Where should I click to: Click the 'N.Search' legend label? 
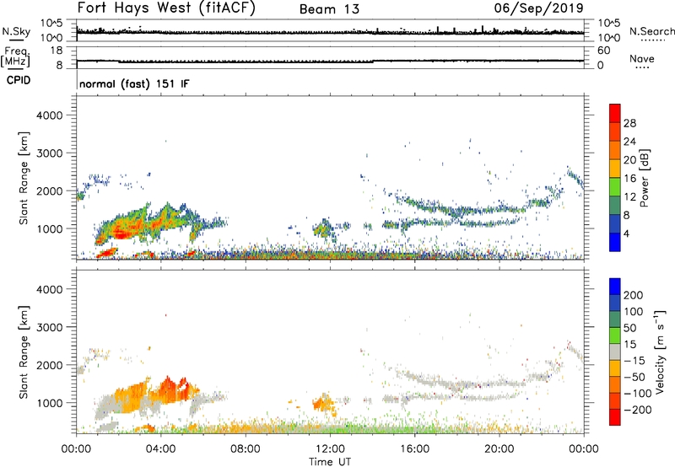(x=651, y=31)
